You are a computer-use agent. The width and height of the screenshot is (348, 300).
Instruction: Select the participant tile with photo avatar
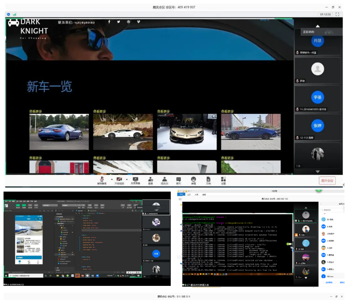pos(318,156)
